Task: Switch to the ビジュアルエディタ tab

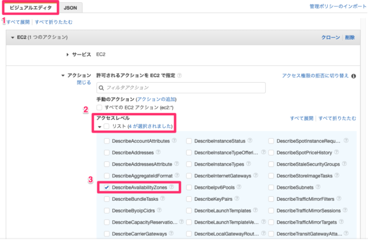Action: pos(30,7)
